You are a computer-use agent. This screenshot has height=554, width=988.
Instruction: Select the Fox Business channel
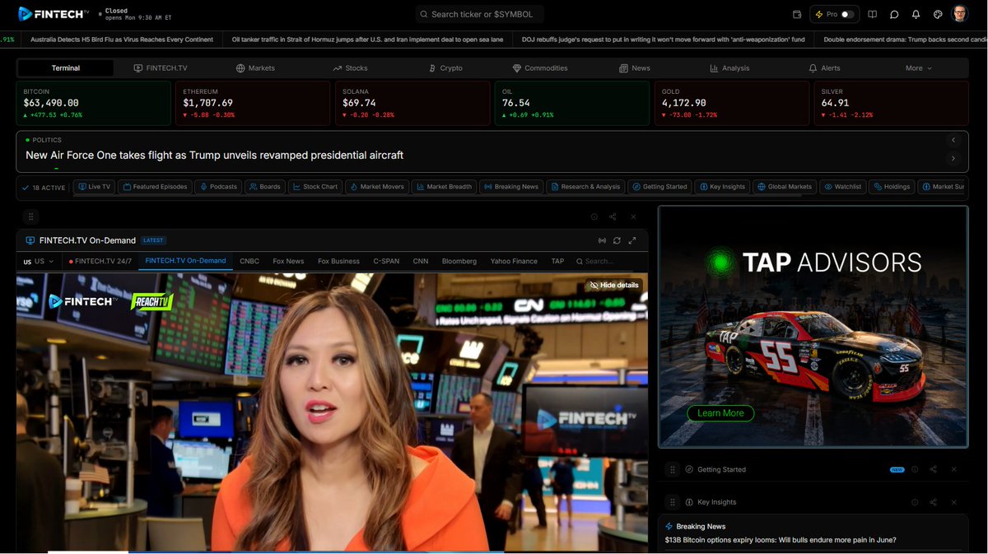coord(338,261)
